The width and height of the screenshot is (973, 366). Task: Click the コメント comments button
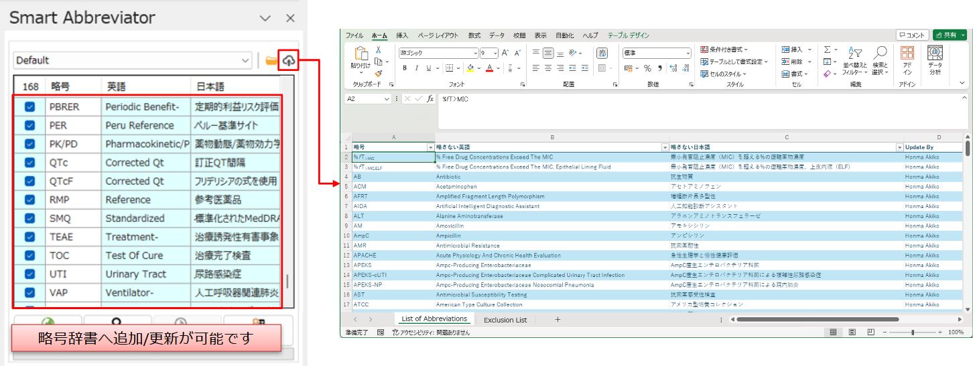912,35
